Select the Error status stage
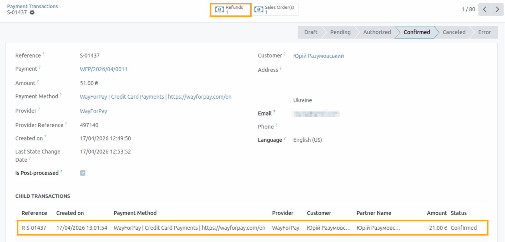 click(x=484, y=32)
